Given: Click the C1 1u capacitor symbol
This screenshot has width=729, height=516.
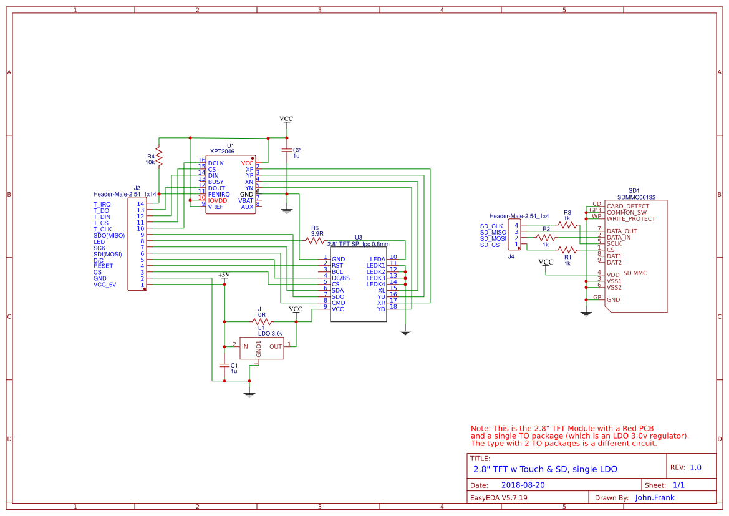Looking at the screenshot, I should [x=224, y=364].
